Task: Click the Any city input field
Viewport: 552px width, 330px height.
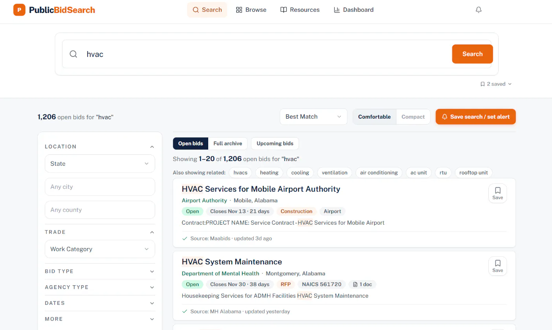Action: pyautogui.click(x=100, y=187)
